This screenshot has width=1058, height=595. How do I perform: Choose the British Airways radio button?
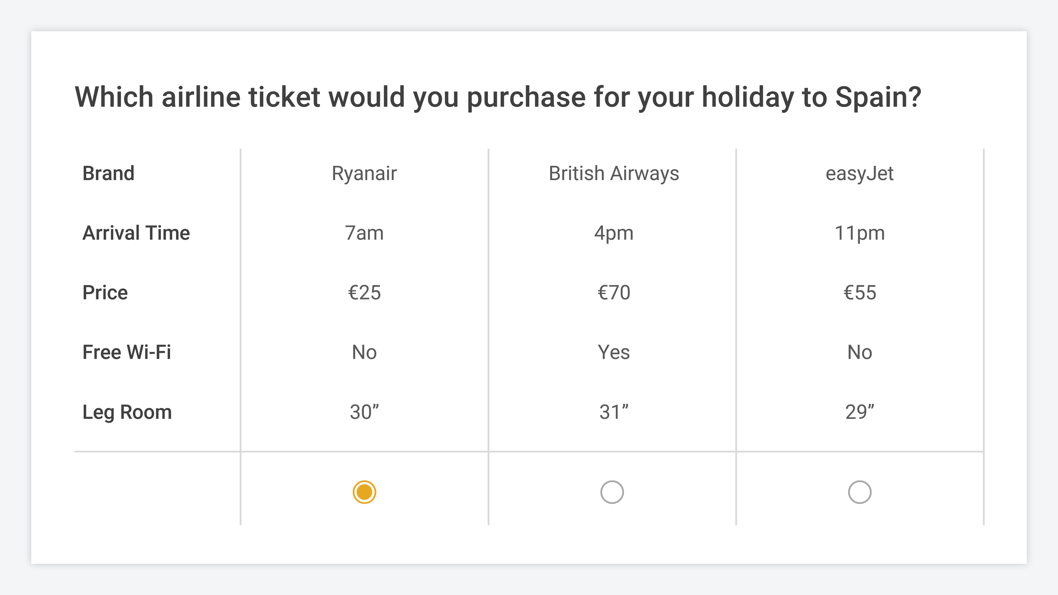612,492
